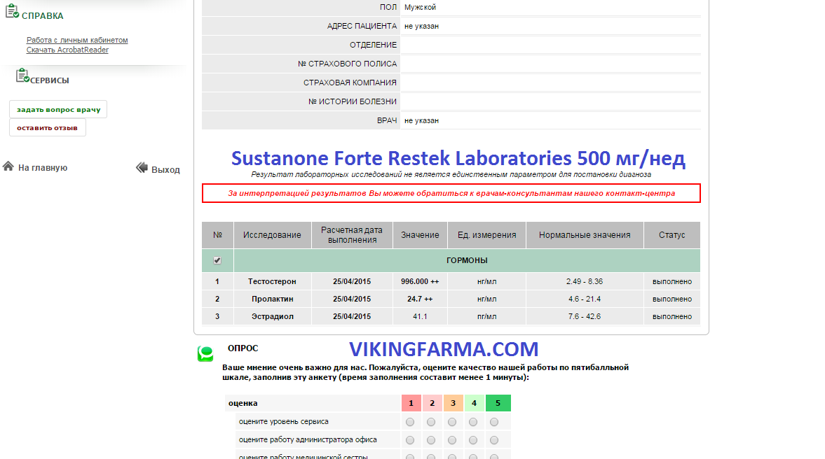825x459 pixels.
Task: Rate уровень сервиса with score 5
Action: point(494,422)
